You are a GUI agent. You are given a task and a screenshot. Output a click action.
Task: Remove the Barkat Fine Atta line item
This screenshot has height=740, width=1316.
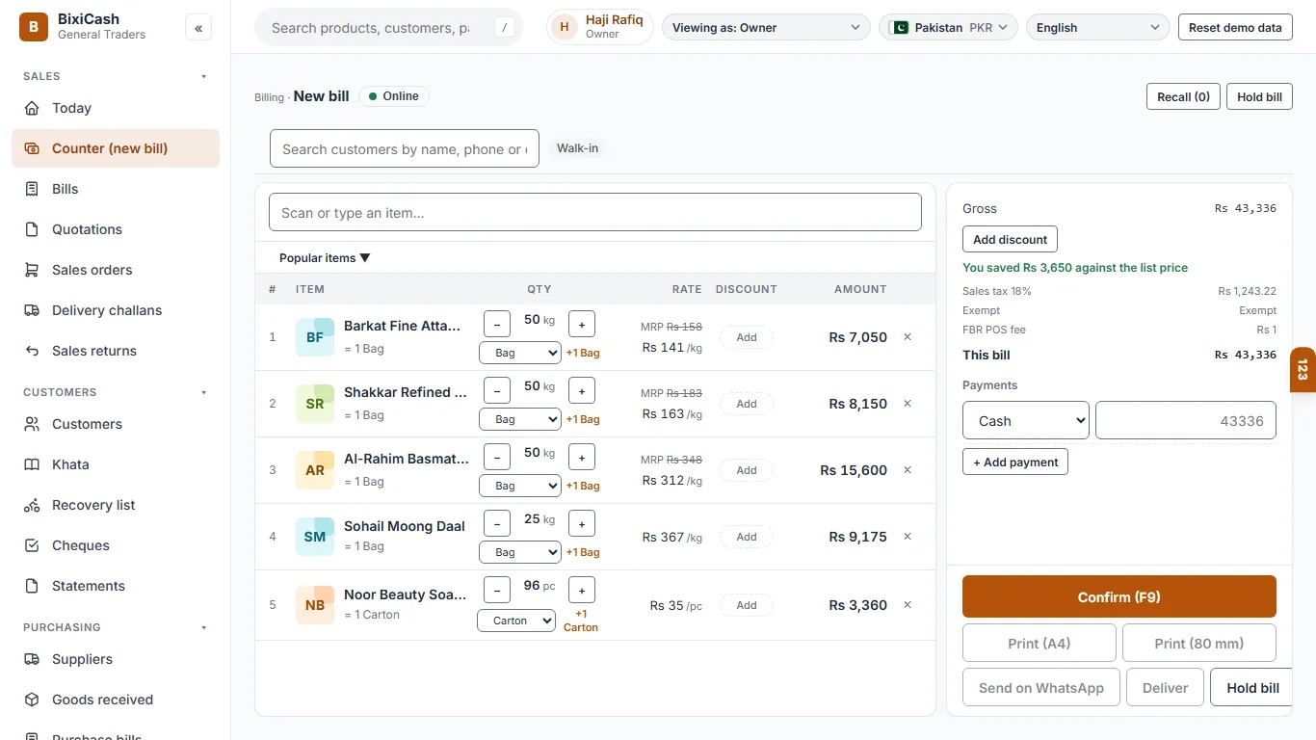coord(908,337)
